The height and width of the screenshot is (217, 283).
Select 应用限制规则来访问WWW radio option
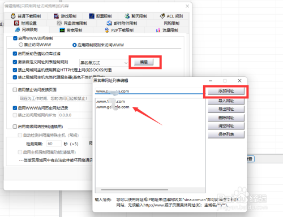[x=75, y=45]
